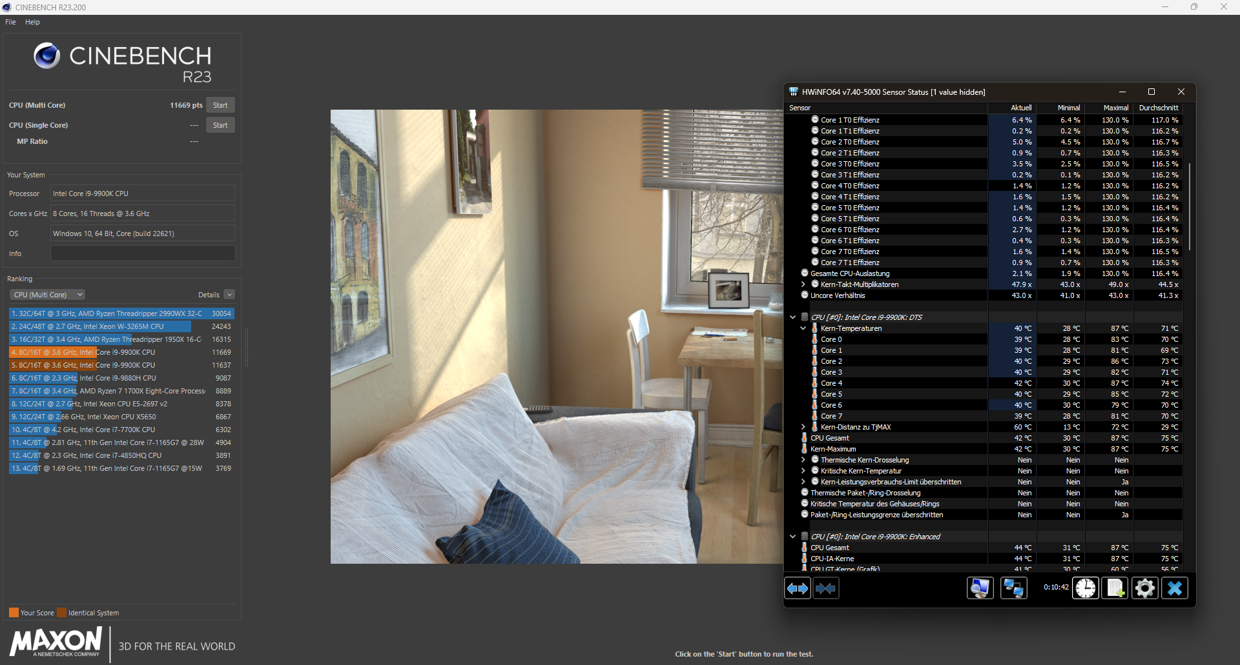Click Cinebench title bar app icon

[x=7, y=7]
